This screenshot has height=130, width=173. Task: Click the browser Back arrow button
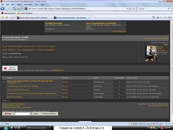[x=2, y=9]
